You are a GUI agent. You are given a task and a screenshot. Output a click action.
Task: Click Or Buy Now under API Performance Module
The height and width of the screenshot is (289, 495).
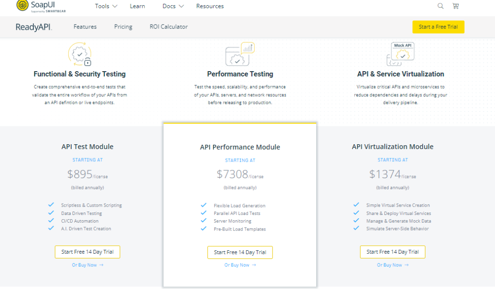240,265
